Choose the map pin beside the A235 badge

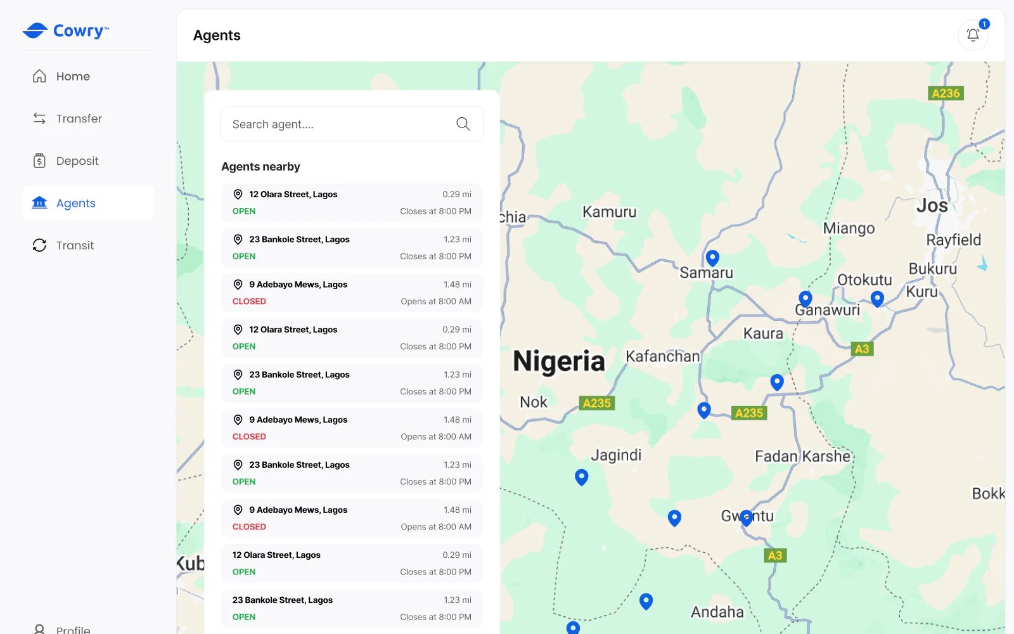point(704,410)
